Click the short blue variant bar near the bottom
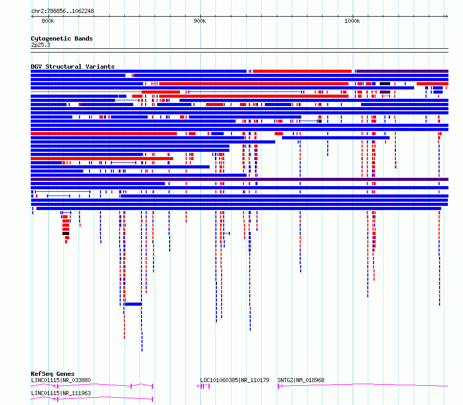 point(133,304)
